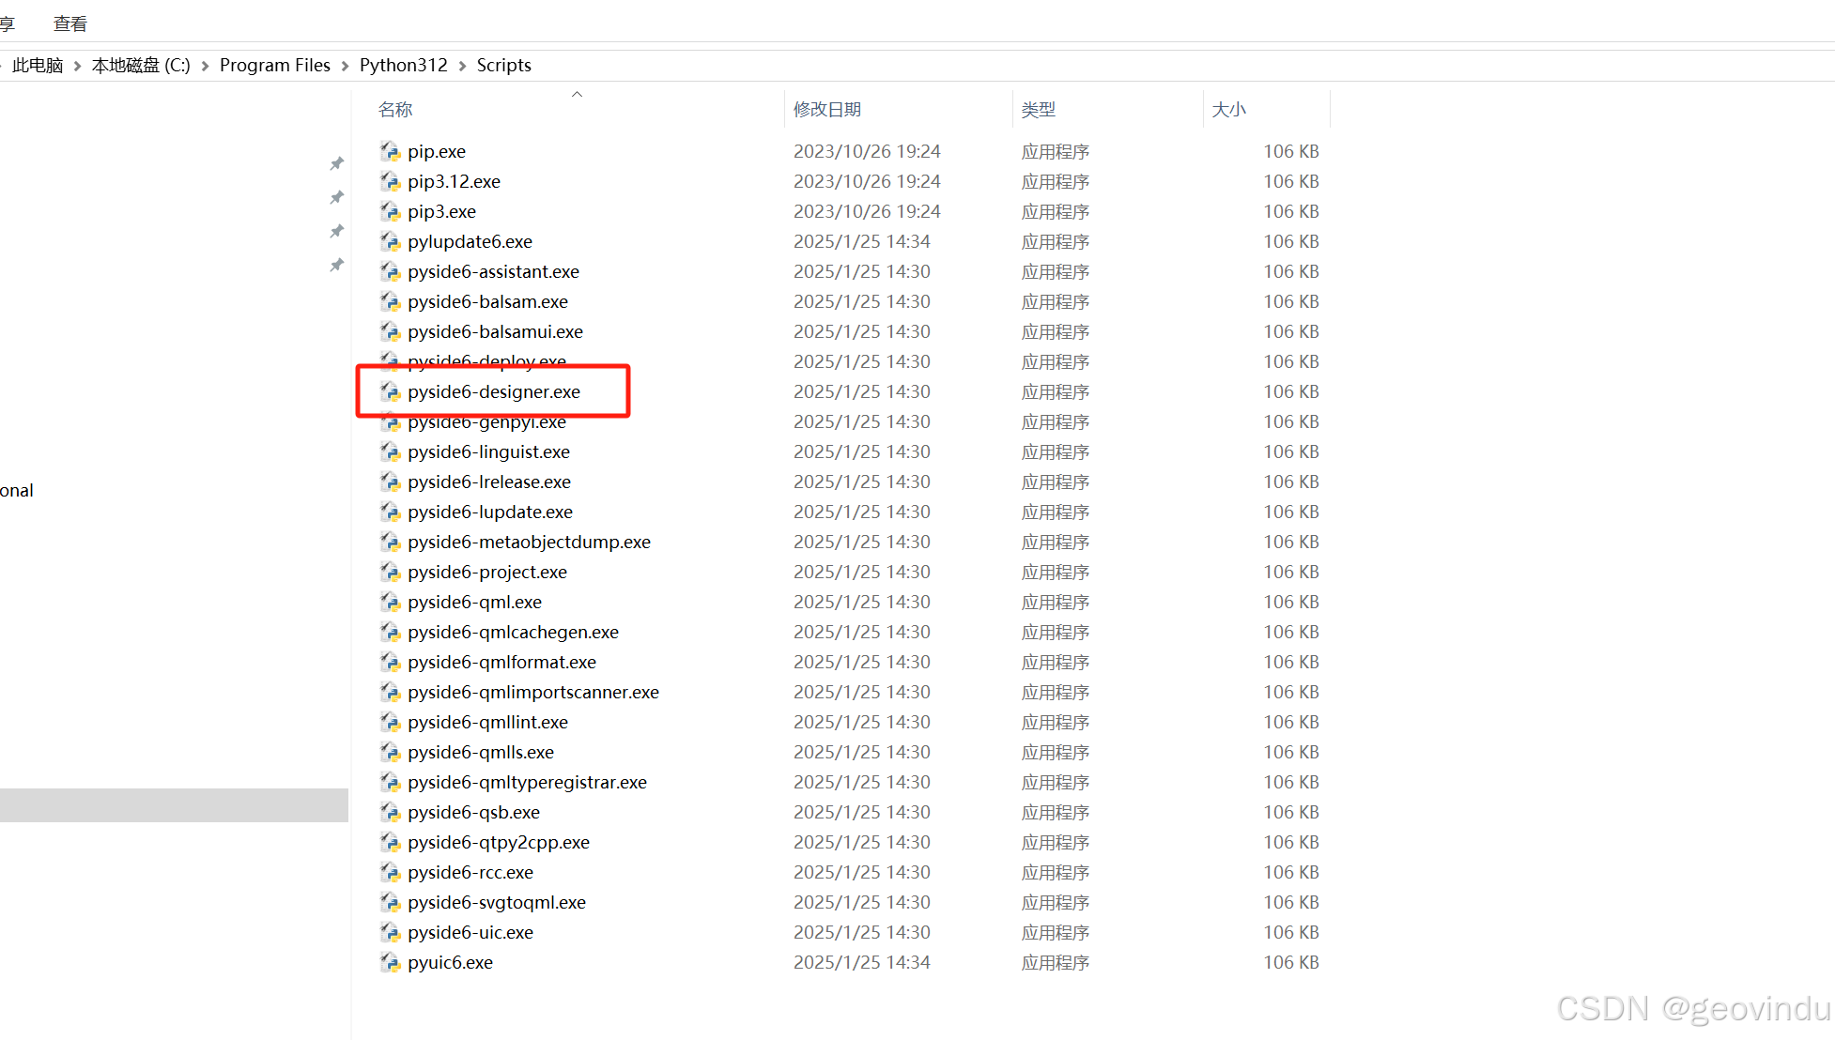Click the pyside6-qmlls.exe file icon
This screenshot has width=1835, height=1040.
pyautogui.click(x=390, y=752)
